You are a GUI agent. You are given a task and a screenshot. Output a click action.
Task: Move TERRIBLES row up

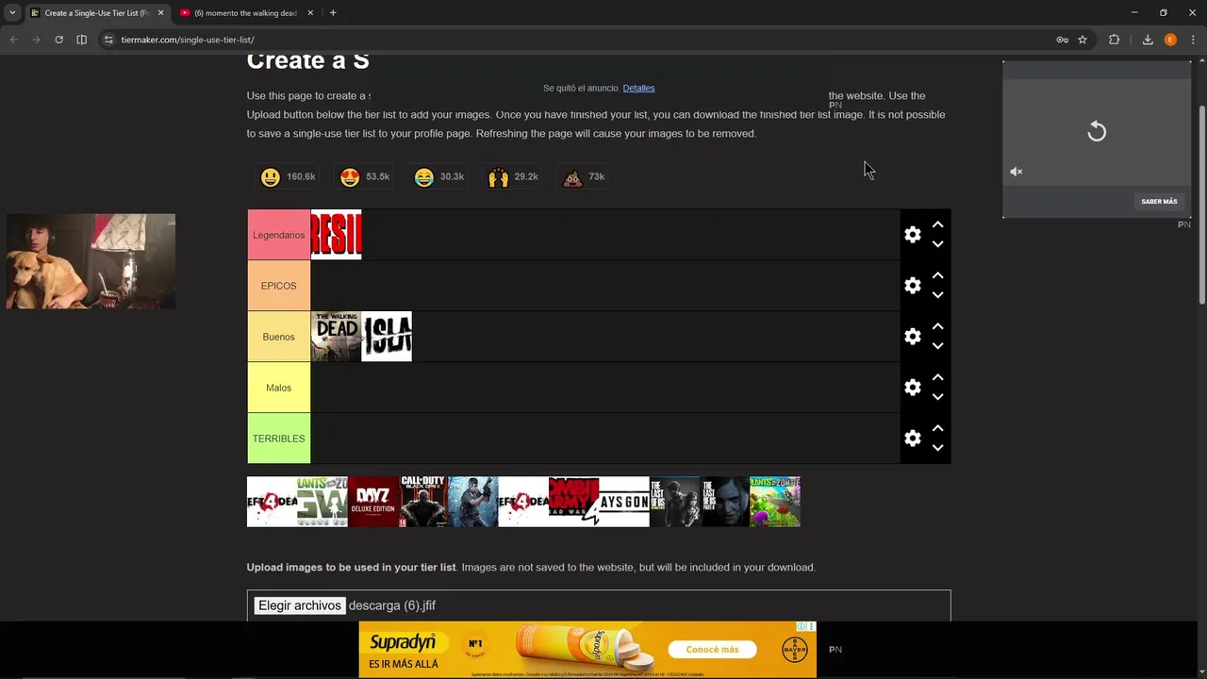[x=937, y=428]
